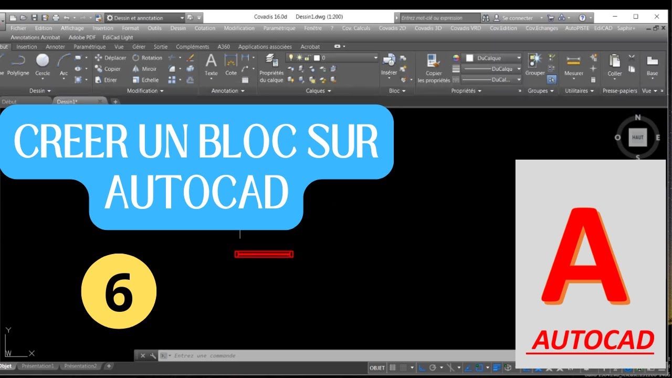Open the Covadis 2D menu
Screen dimensions: 672x378
point(392,28)
